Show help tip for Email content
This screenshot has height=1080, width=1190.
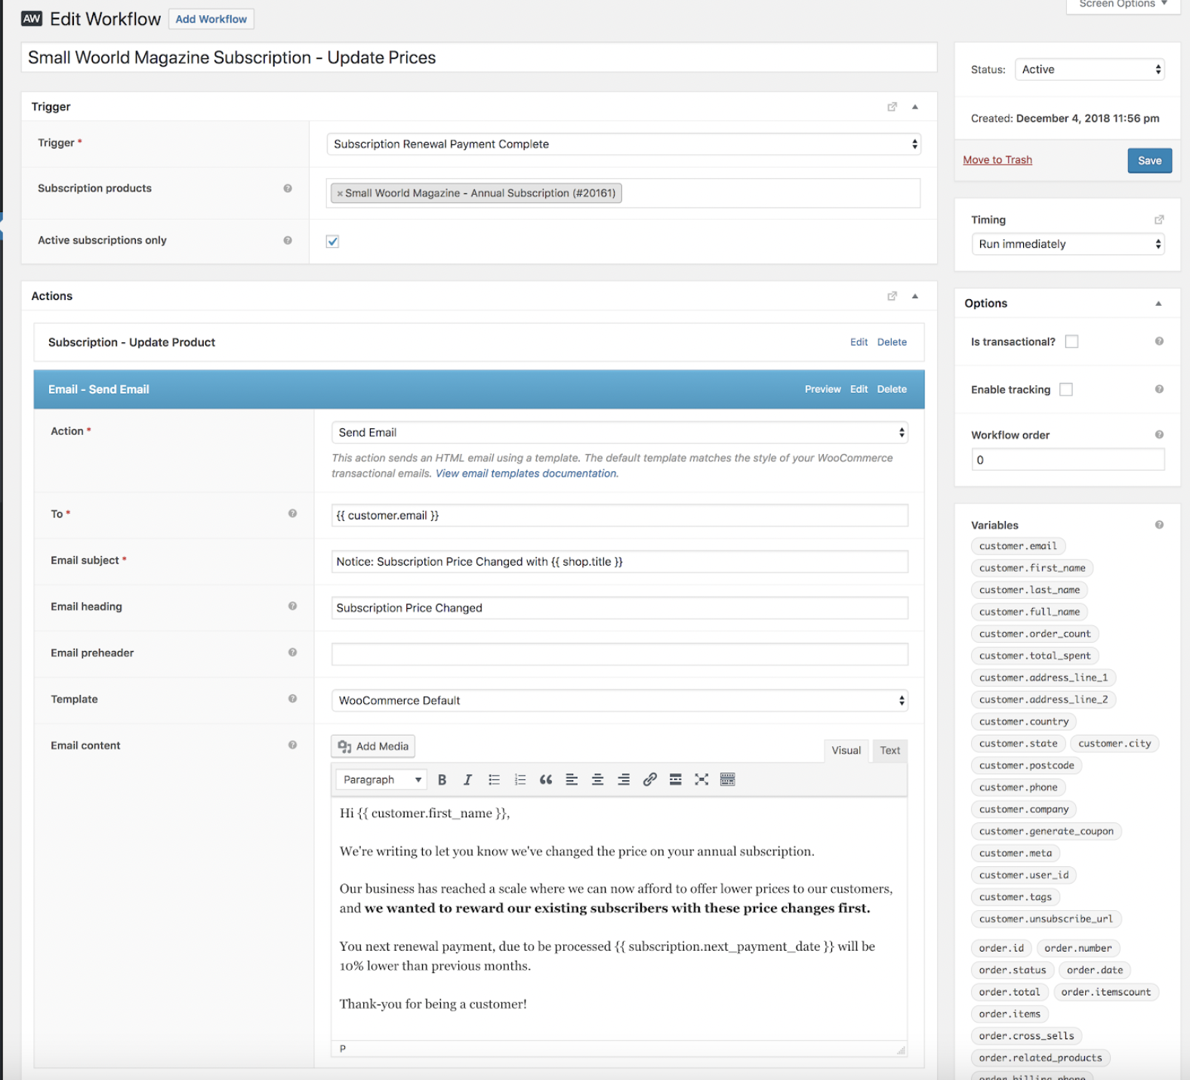(x=292, y=745)
